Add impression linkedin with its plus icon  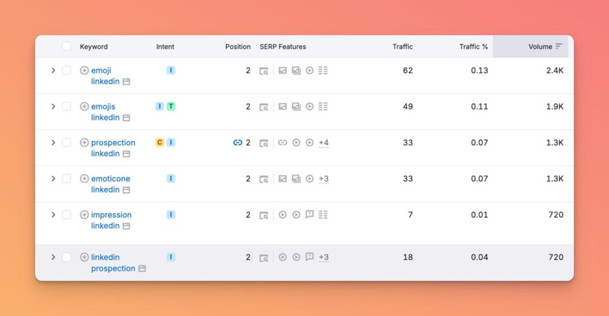pos(84,214)
